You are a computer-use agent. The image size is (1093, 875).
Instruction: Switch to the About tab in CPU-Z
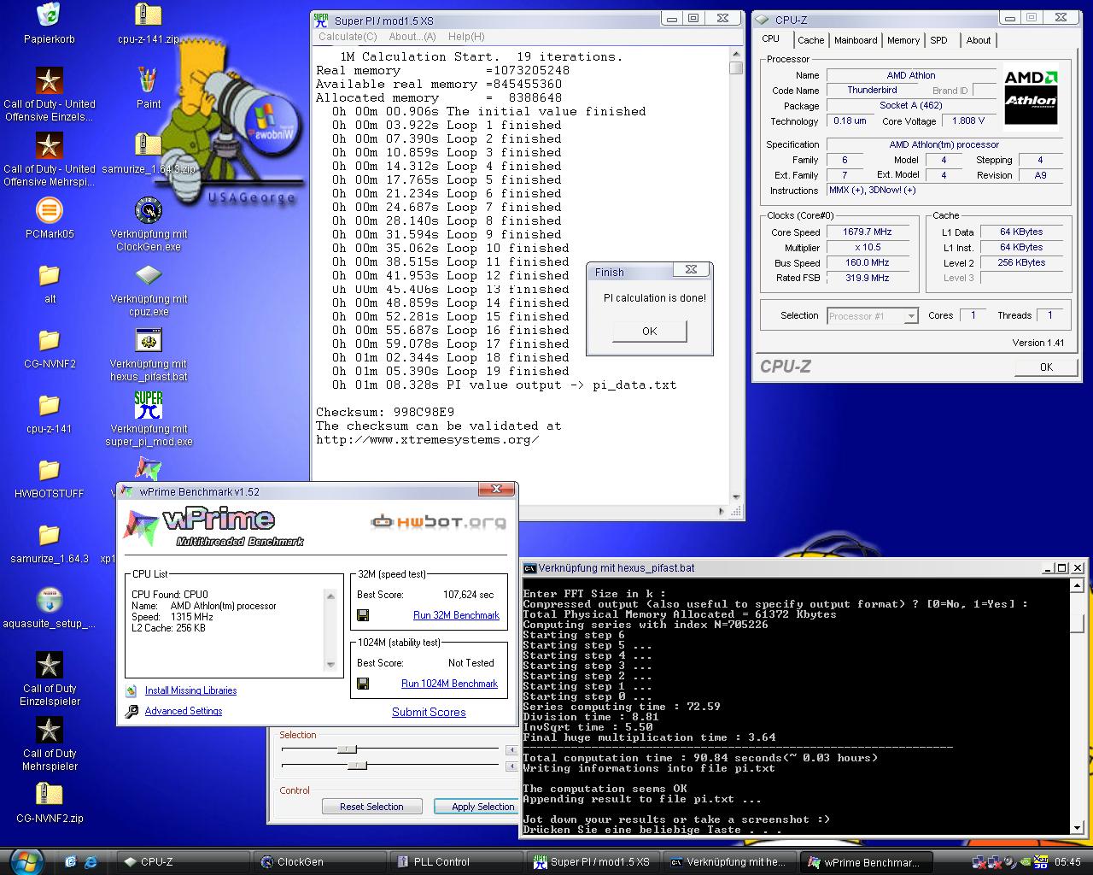tap(979, 40)
